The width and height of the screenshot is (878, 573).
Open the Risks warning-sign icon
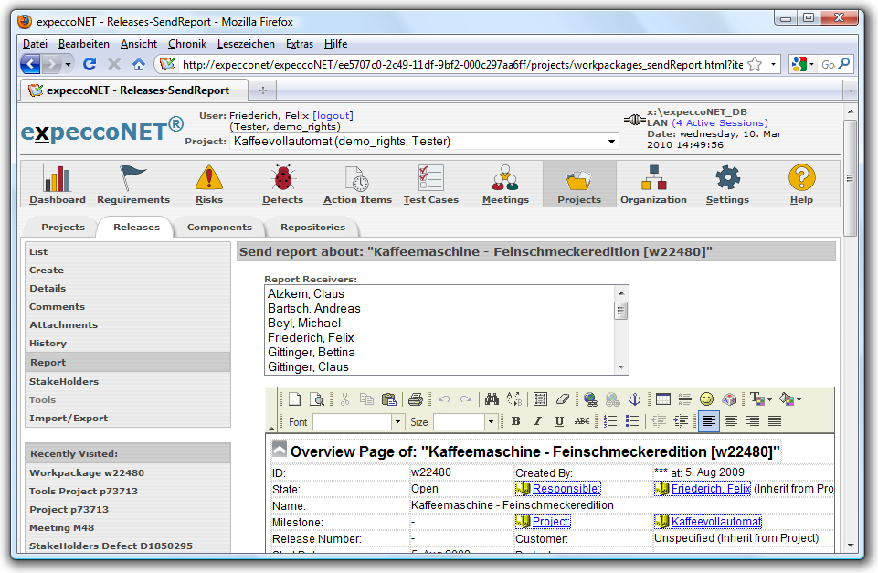click(x=208, y=184)
